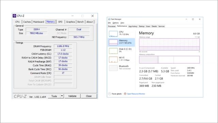218x123 pixels.
Task: Click the 2400 MHz Speed value
Action: 191,68
